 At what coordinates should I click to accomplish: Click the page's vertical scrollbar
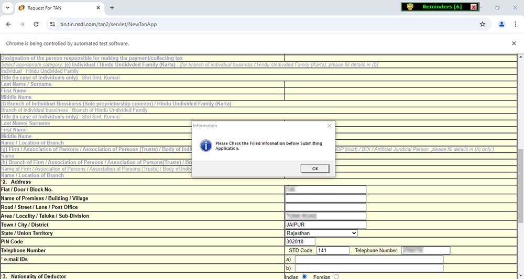point(520,183)
